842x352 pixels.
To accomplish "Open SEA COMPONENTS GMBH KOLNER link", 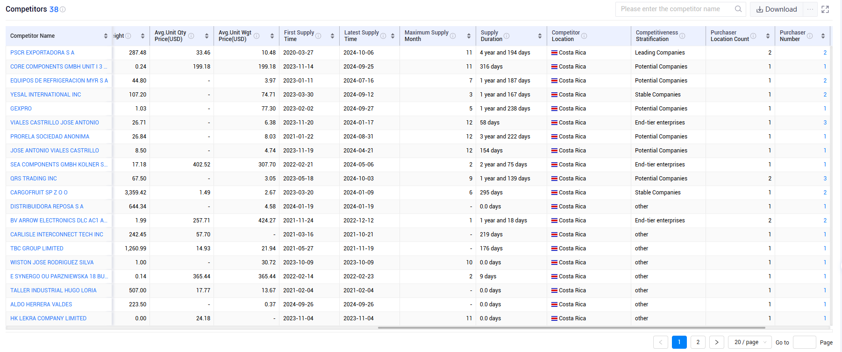I will [59, 165].
